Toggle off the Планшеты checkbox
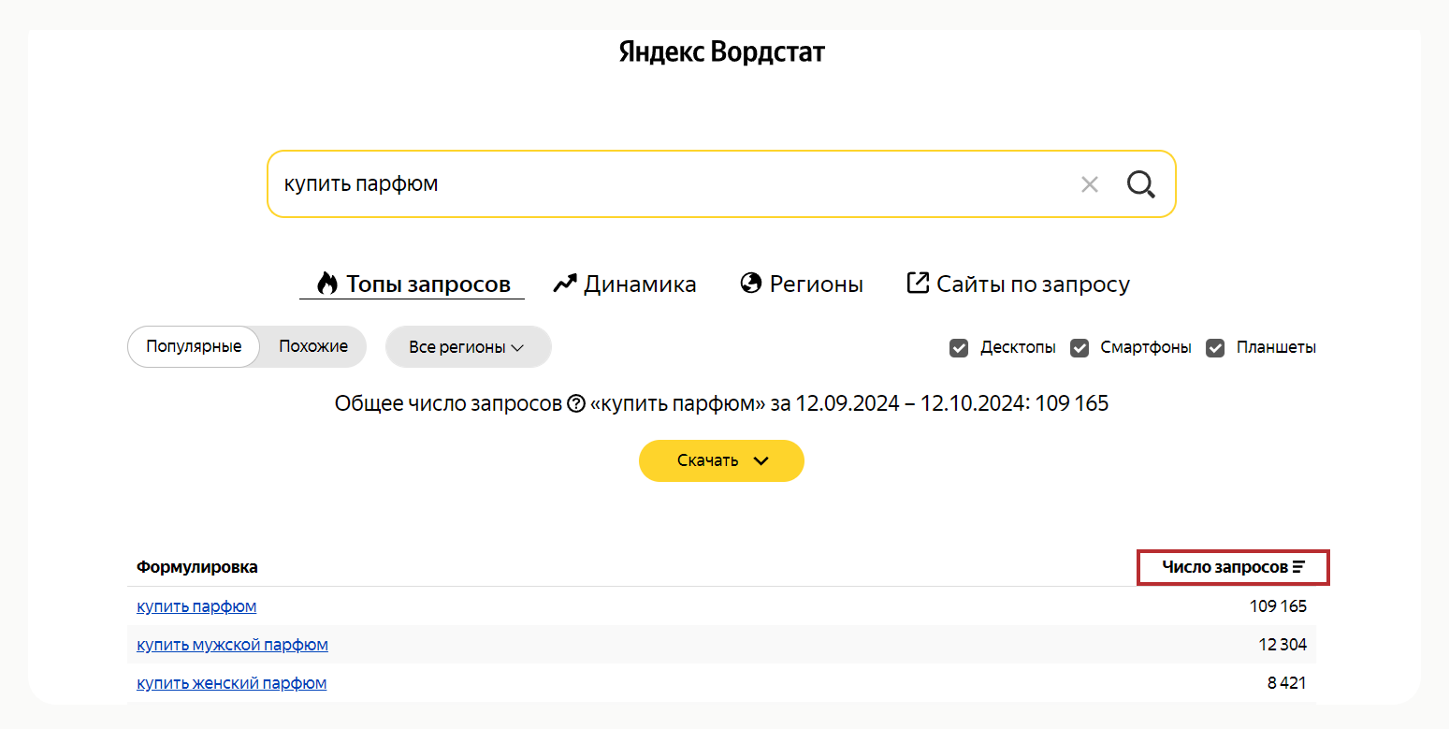This screenshot has width=1449, height=729. pos(1214,347)
